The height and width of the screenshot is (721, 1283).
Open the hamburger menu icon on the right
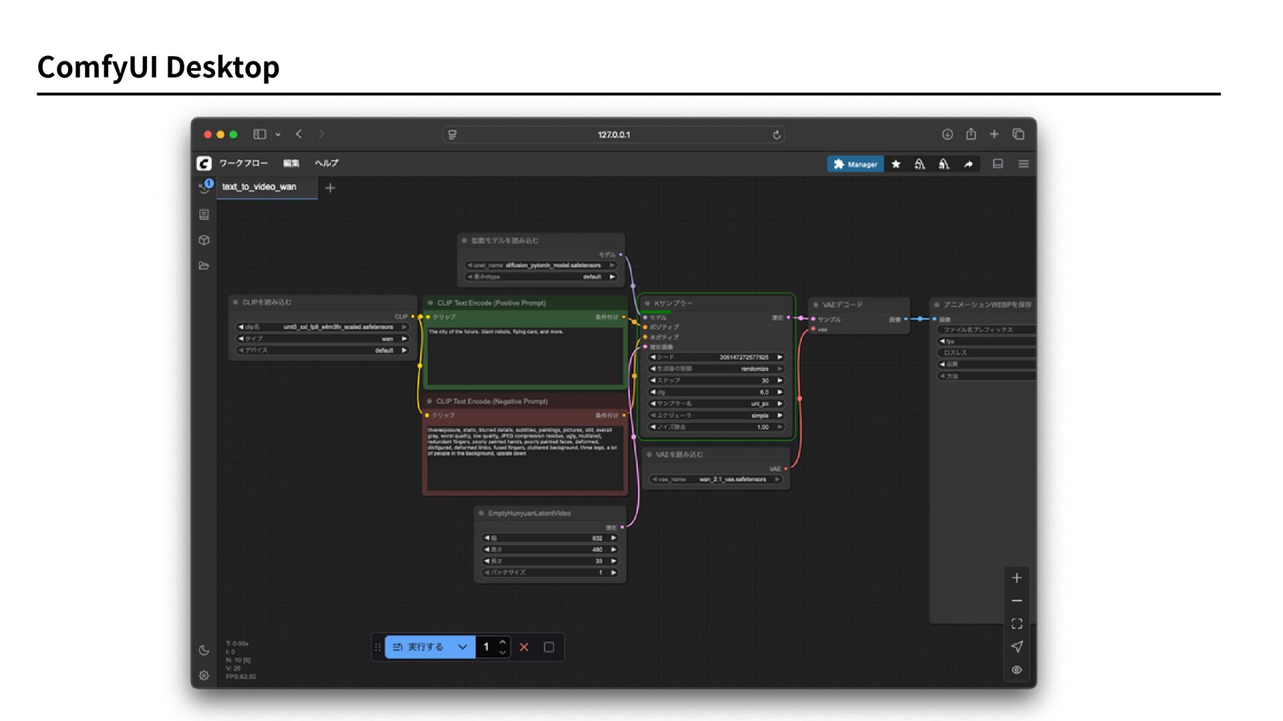(1023, 164)
